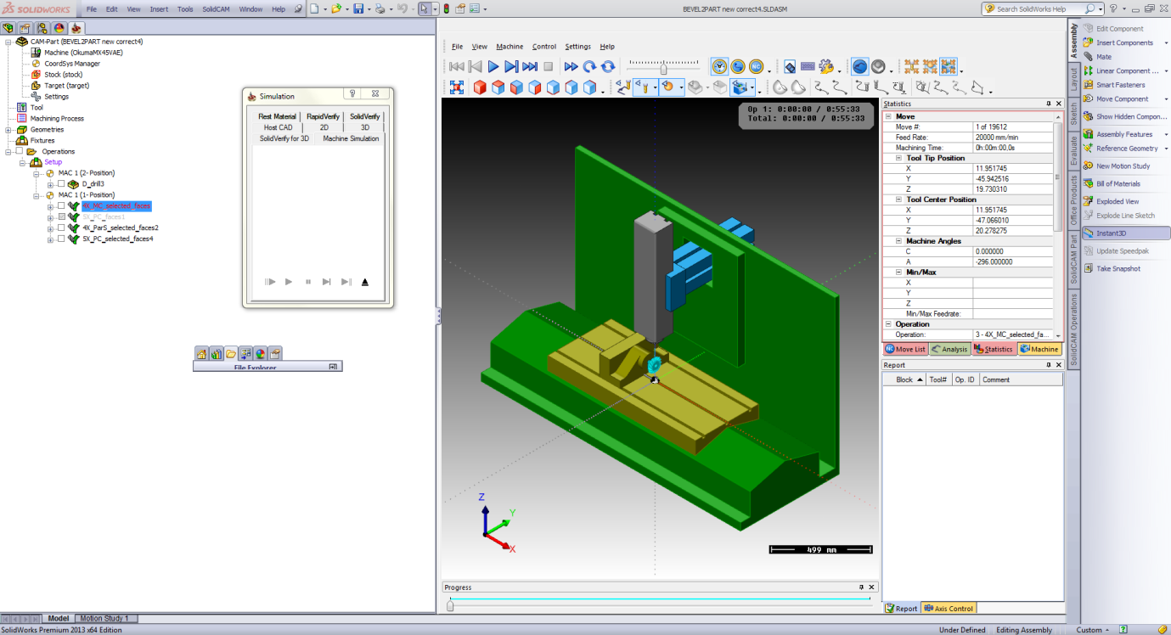Expand the 4X_ParS_selected_faces2 operation node
Screen dimensions: 1171x635
coord(51,228)
